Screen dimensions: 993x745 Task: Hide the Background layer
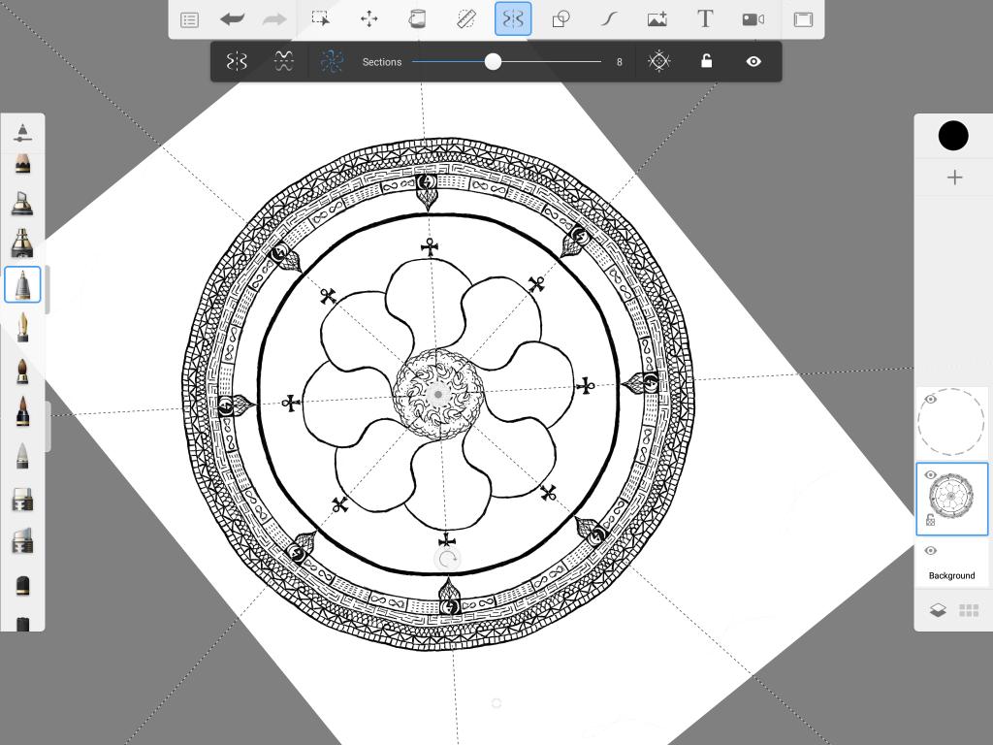click(x=930, y=551)
